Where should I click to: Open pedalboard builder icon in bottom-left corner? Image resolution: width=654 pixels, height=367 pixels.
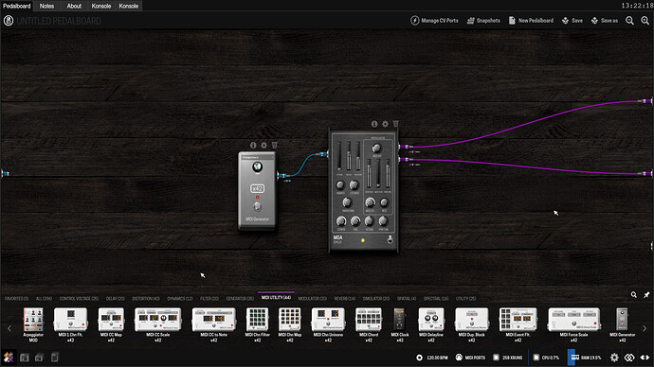click(x=9, y=357)
